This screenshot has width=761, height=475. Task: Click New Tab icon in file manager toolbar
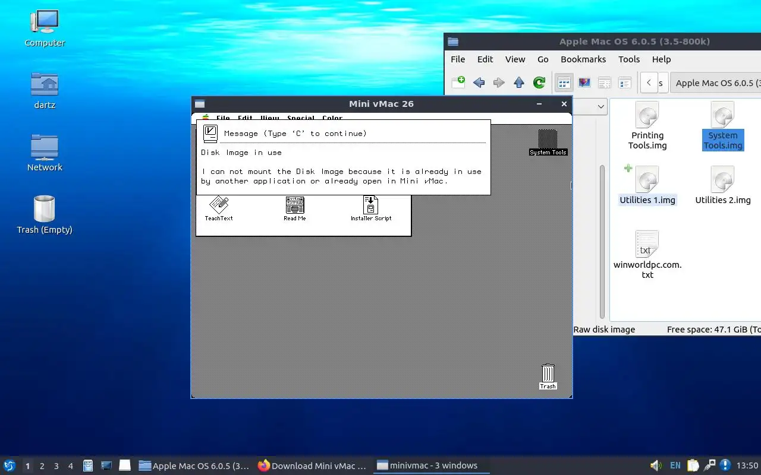tap(458, 83)
